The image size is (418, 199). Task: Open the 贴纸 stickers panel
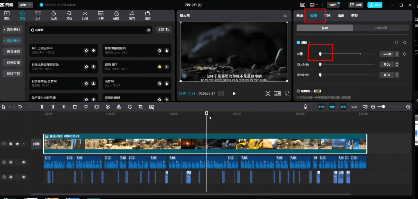(x=54, y=15)
